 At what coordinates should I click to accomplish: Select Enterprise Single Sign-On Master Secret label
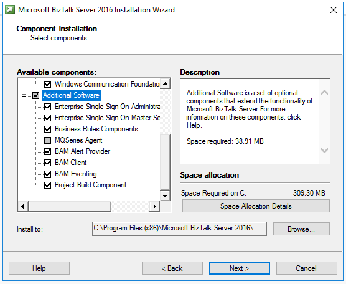(107, 118)
